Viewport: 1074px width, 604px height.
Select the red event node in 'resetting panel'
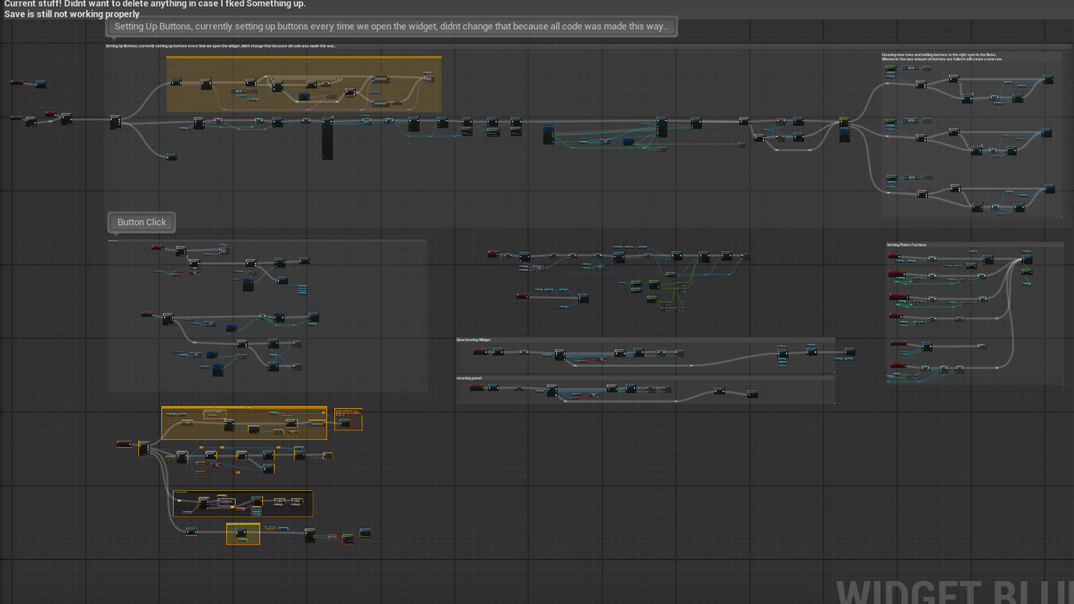477,388
